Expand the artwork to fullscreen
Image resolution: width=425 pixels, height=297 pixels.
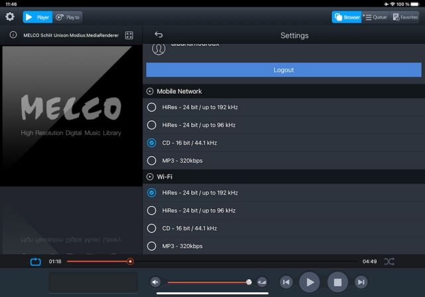click(129, 35)
